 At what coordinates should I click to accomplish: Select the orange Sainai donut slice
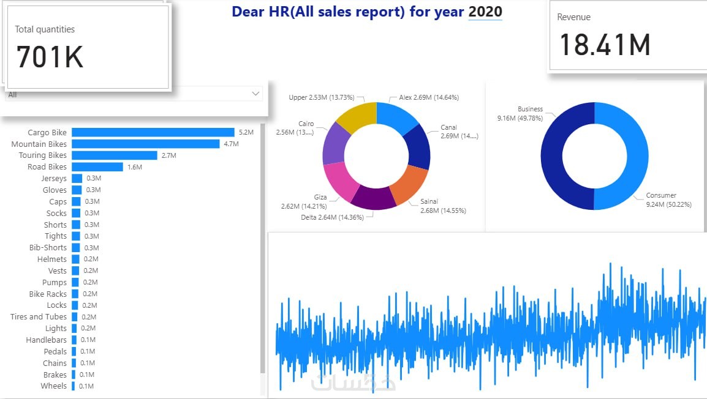click(x=407, y=184)
